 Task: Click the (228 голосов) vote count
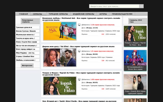tap(111, 89)
